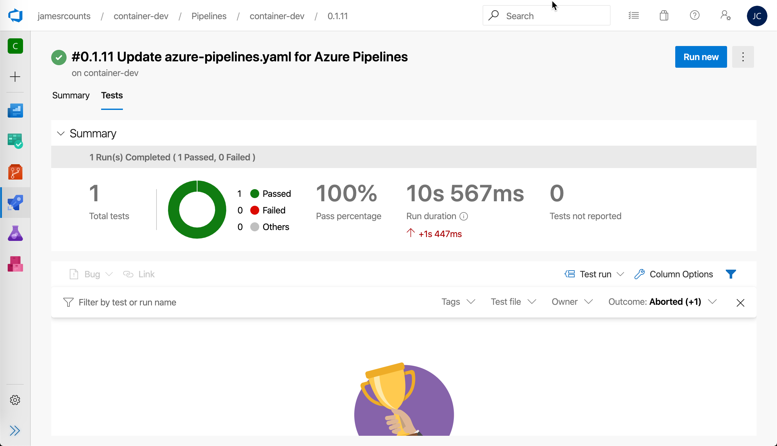
Task: Open the more actions vertical ellipsis
Action: pos(743,57)
